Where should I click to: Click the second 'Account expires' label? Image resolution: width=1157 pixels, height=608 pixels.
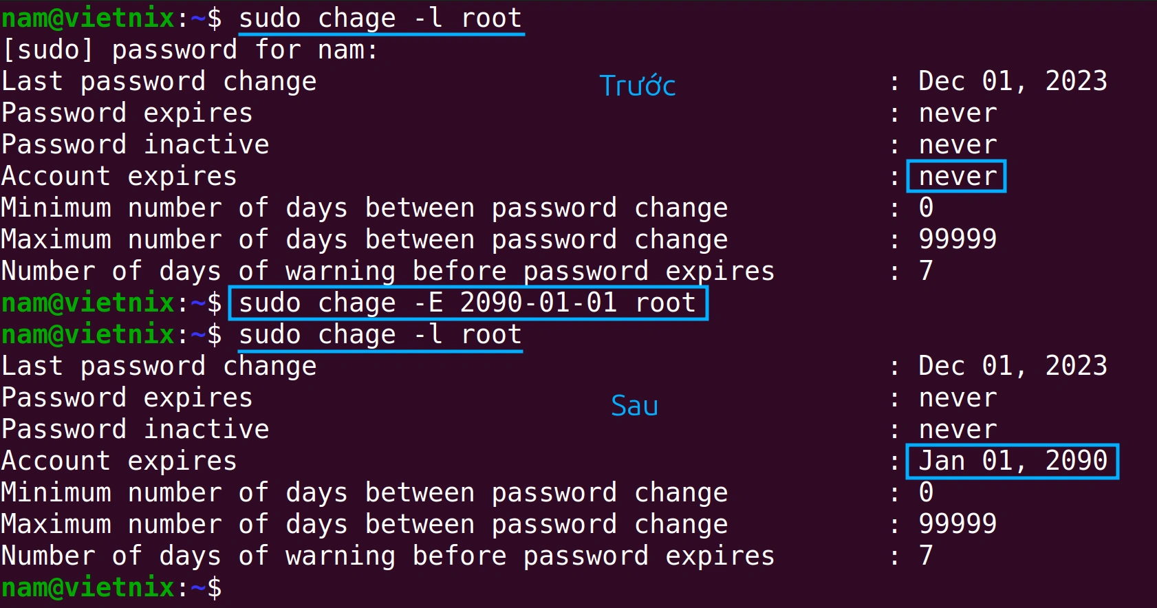pyautogui.click(x=119, y=461)
